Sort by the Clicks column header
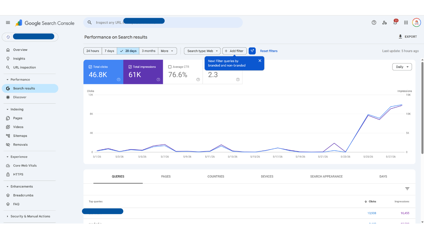Viewport: 424px width, 238px height. click(x=370, y=202)
